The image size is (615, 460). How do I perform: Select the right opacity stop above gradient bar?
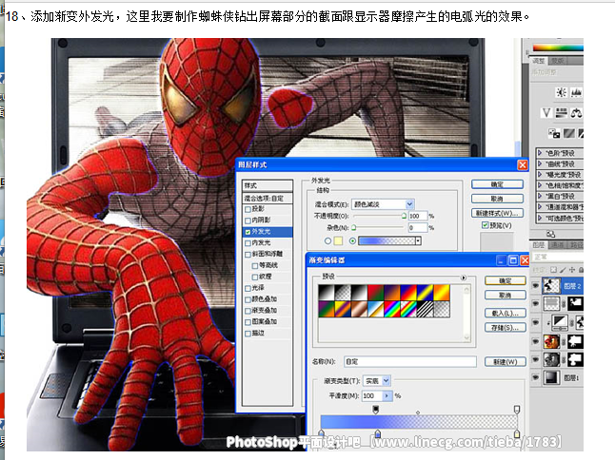click(517, 410)
